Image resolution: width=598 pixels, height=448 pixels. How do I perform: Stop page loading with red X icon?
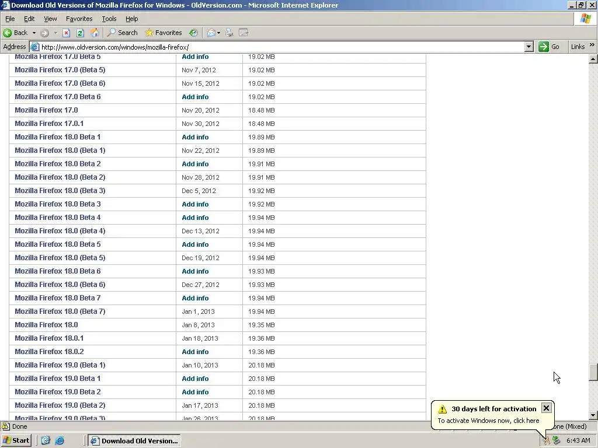[67, 33]
